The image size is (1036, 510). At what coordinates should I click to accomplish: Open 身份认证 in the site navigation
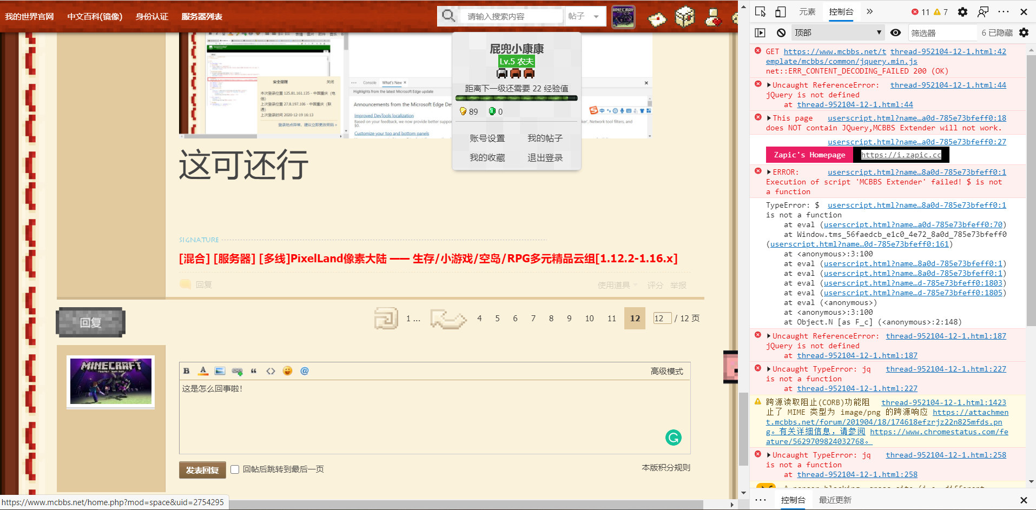[x=152, y=16]
